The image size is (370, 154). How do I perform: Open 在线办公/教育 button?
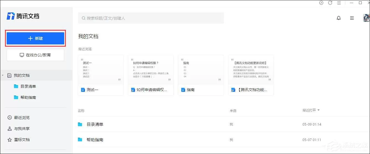point(35,55)
